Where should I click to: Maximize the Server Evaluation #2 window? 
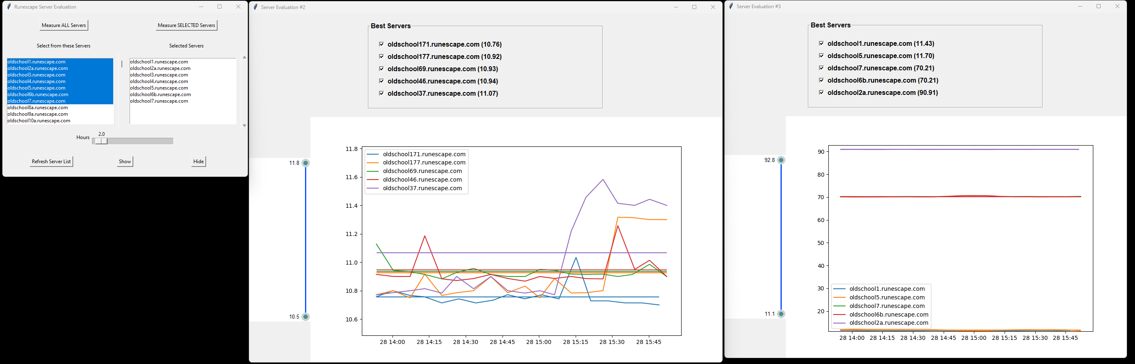(x=694, y=7)
